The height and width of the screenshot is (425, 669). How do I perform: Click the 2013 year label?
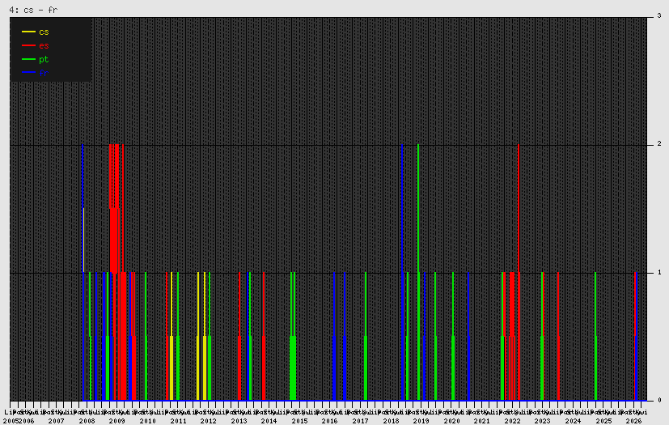pyautogui.click(x=239, y=421)
